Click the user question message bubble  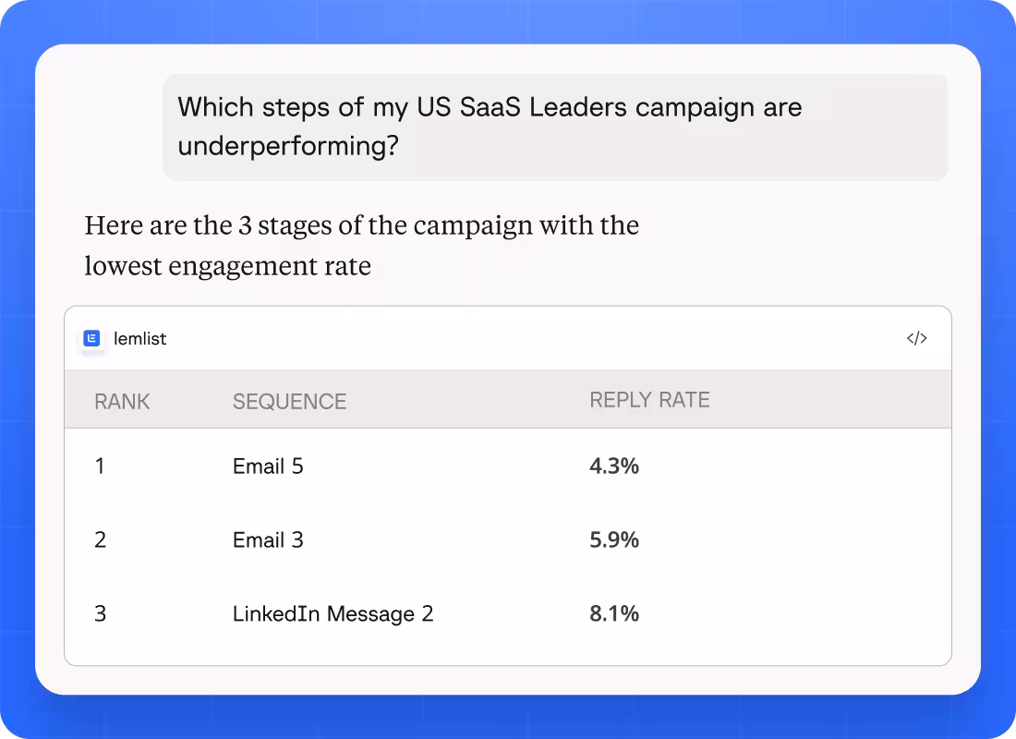tap(555, 127)
